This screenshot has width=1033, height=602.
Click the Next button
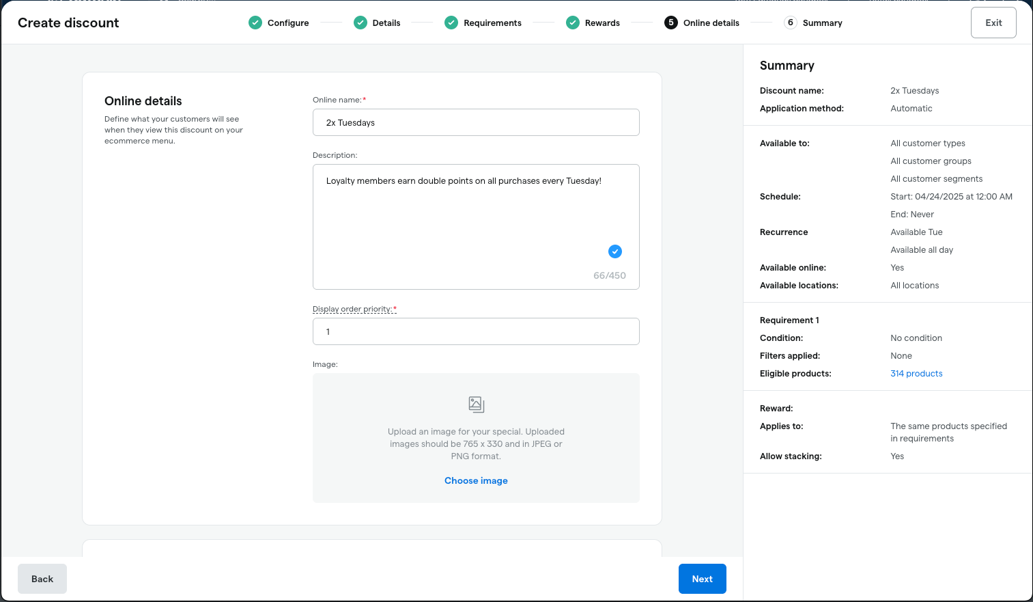click(x=703, y=579)
